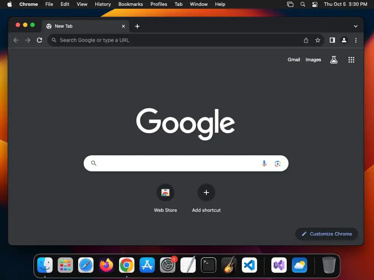Image resolution: width=374 pixels, height=280 pixels.
Task: Select the New Tab tab
Action: (x=85, y=26)
